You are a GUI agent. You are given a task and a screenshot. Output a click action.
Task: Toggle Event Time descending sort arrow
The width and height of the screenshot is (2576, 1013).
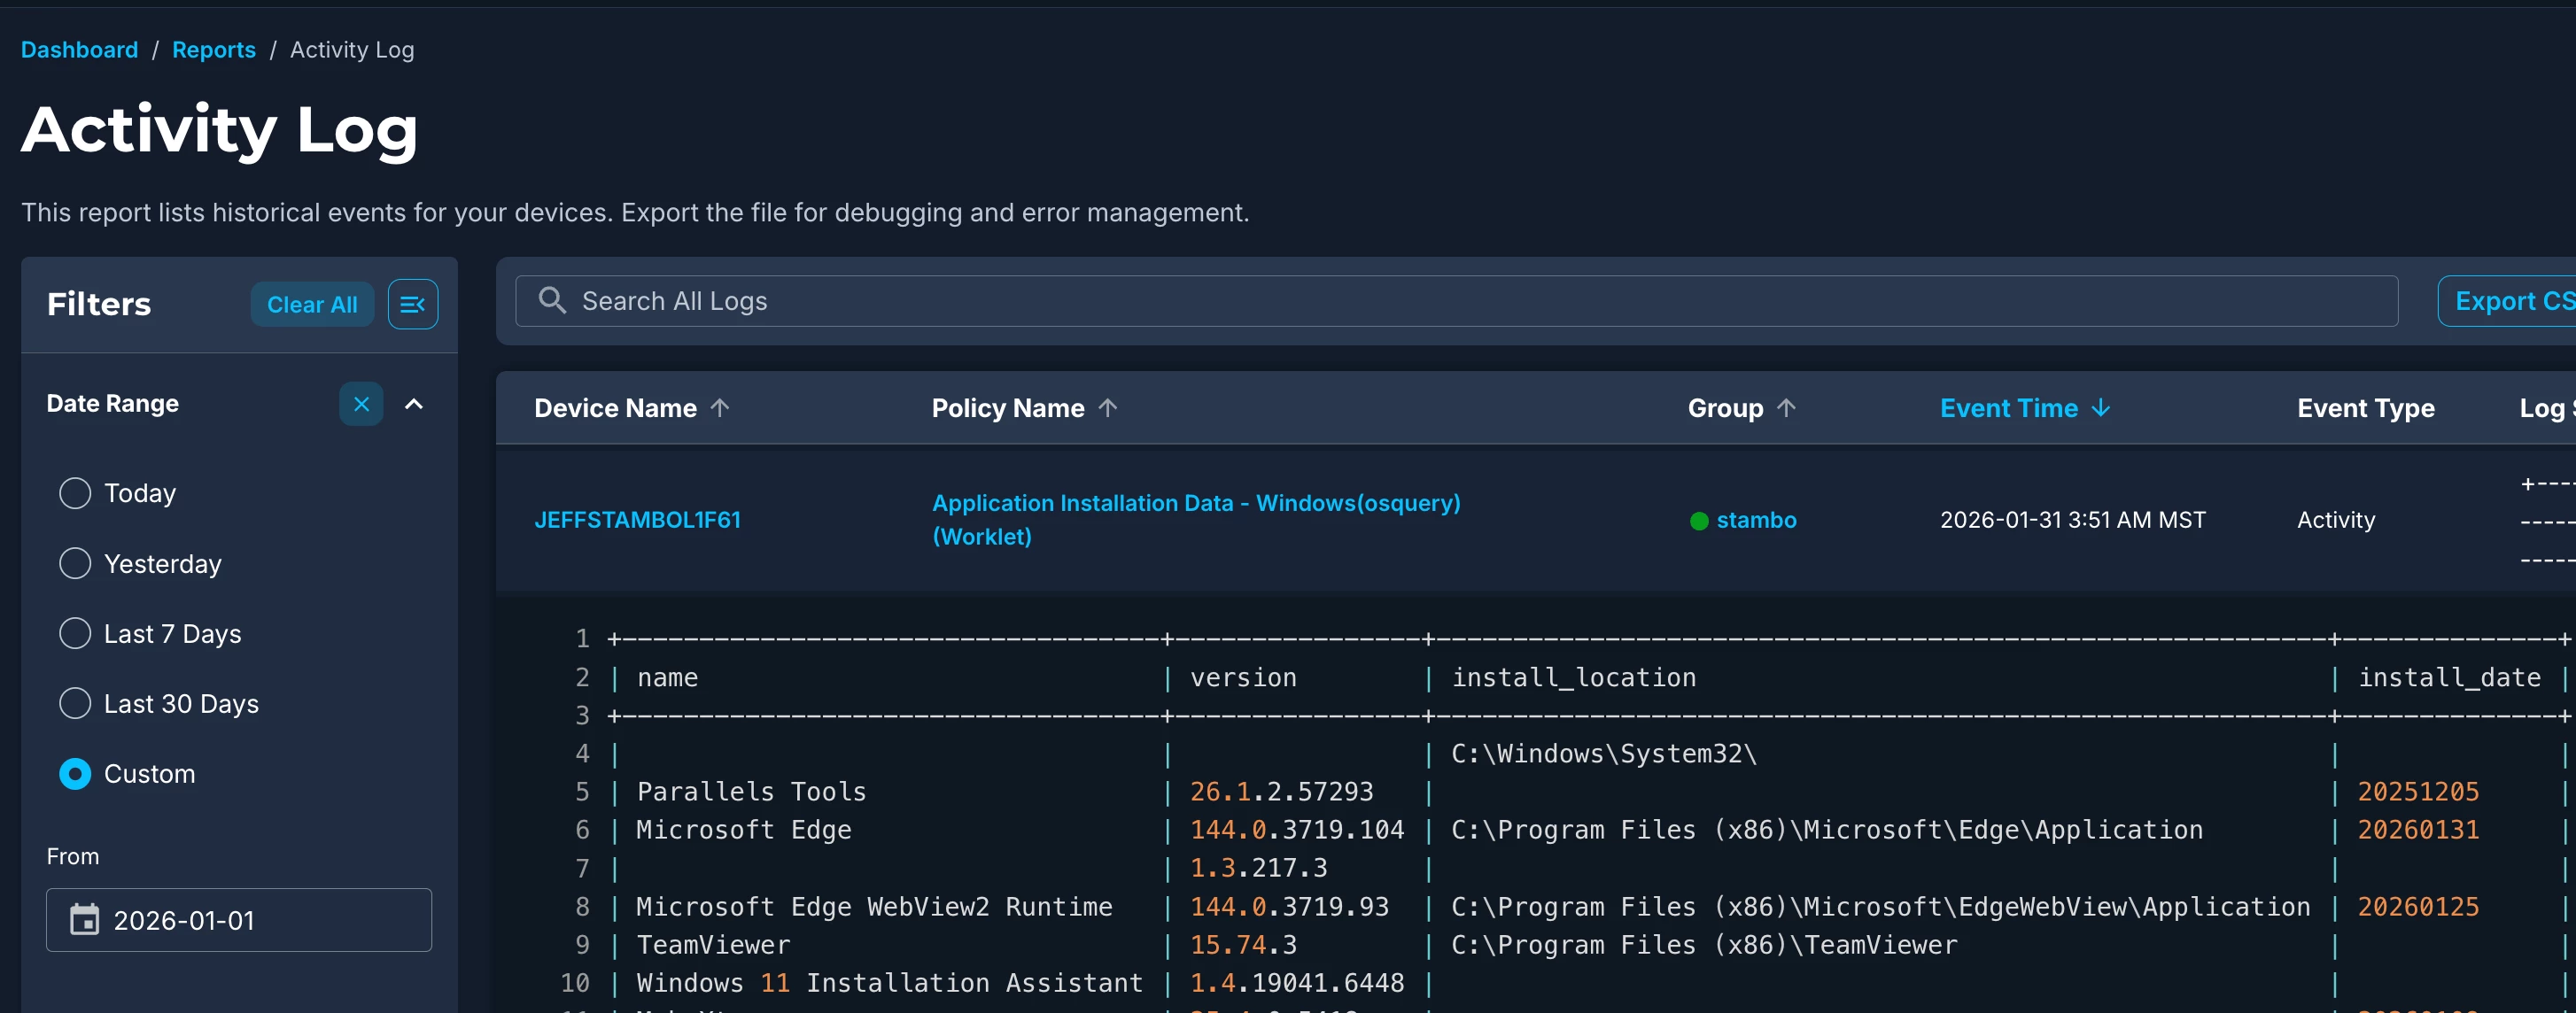click(2101, 407)
